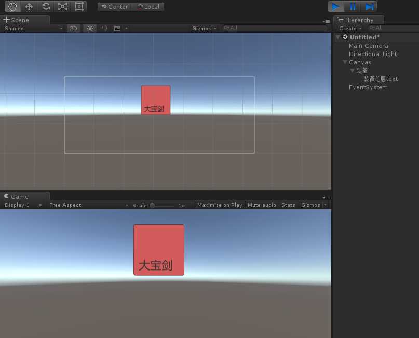Select the red 大宝剑 panel in Scene view
The image size is (419, 338).
tap(156, 100)
